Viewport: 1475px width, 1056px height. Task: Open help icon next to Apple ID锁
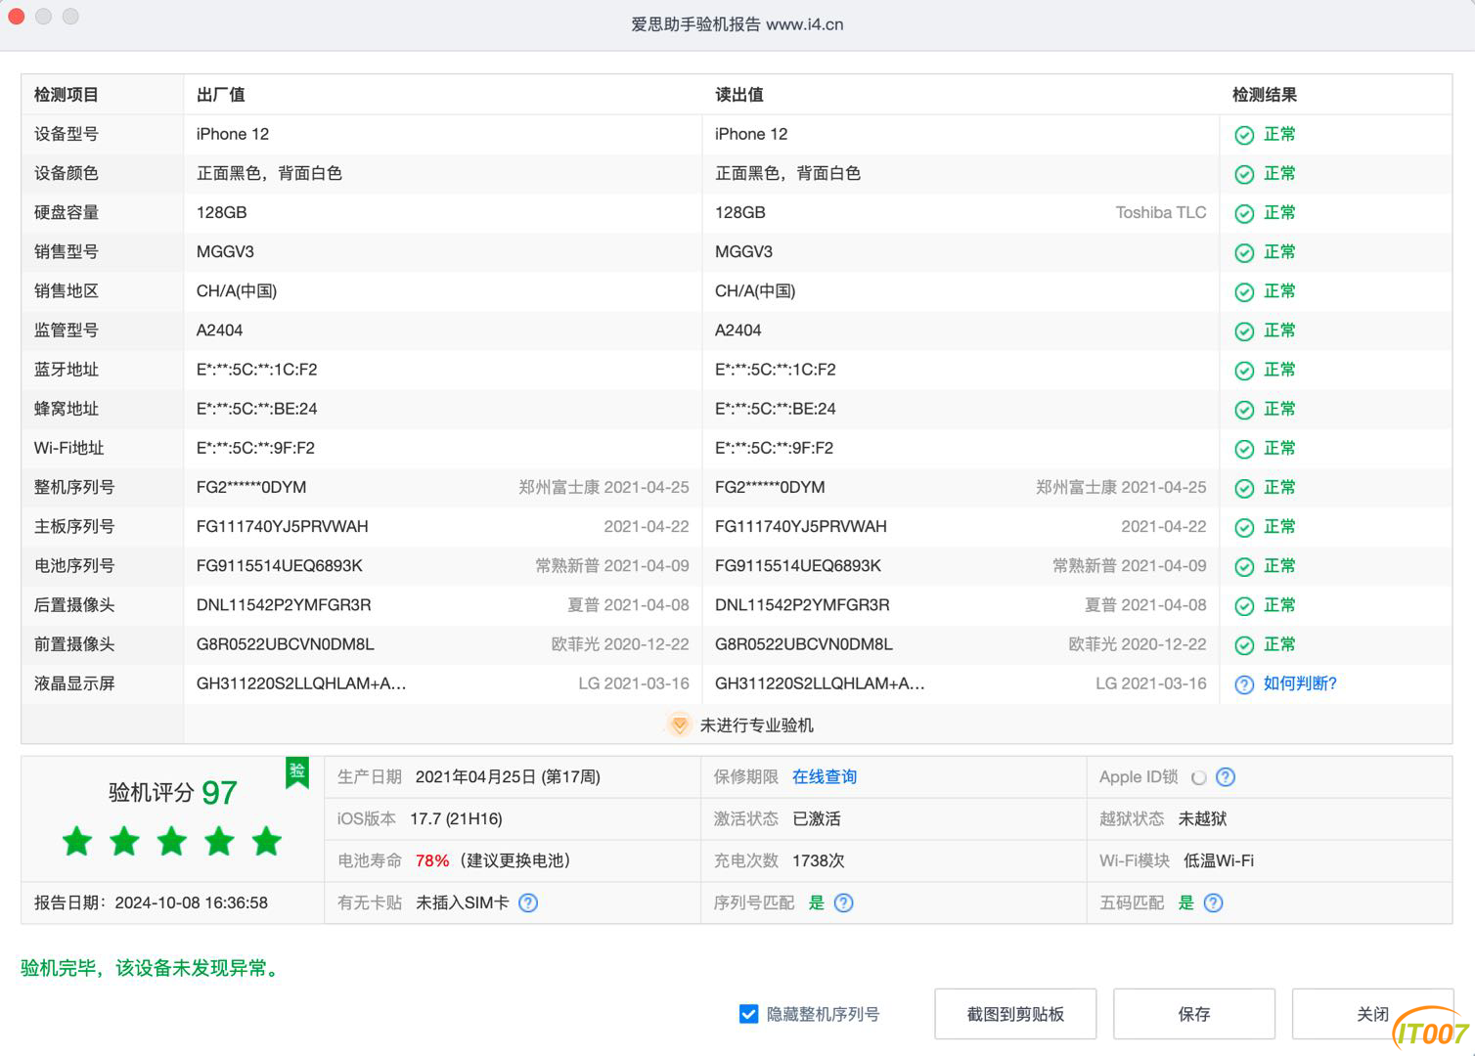click(x=1226, y=777)
